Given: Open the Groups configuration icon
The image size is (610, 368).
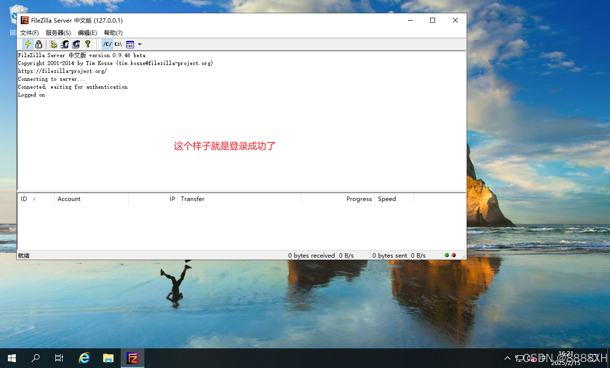Looking at the screenshot, I should [x=75, y=44].
